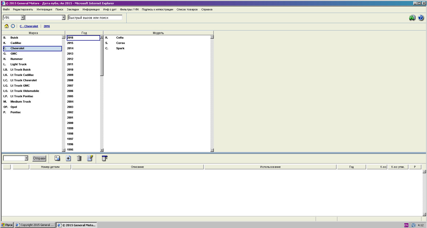
Task: Open the Закладки menu
Action: (73, 9)
